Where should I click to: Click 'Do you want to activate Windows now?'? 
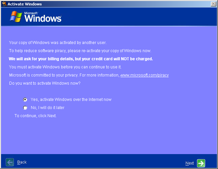pyautogui.click(x=45, y=83)
